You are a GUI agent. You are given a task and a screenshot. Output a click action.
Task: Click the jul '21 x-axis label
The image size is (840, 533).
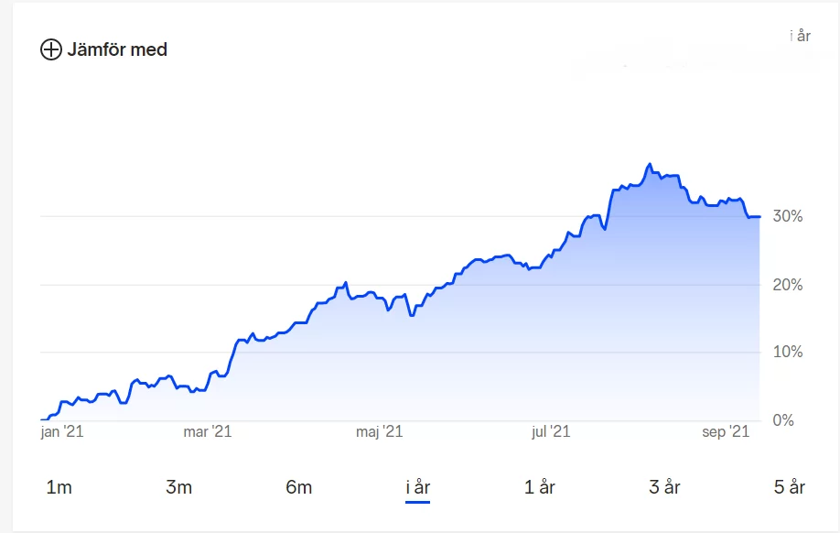(x=551, y=431)
